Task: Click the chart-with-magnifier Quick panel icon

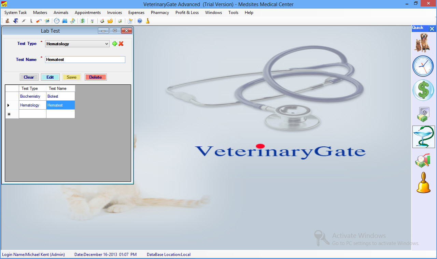Action: pyautogui.click(x=423, y=161)
